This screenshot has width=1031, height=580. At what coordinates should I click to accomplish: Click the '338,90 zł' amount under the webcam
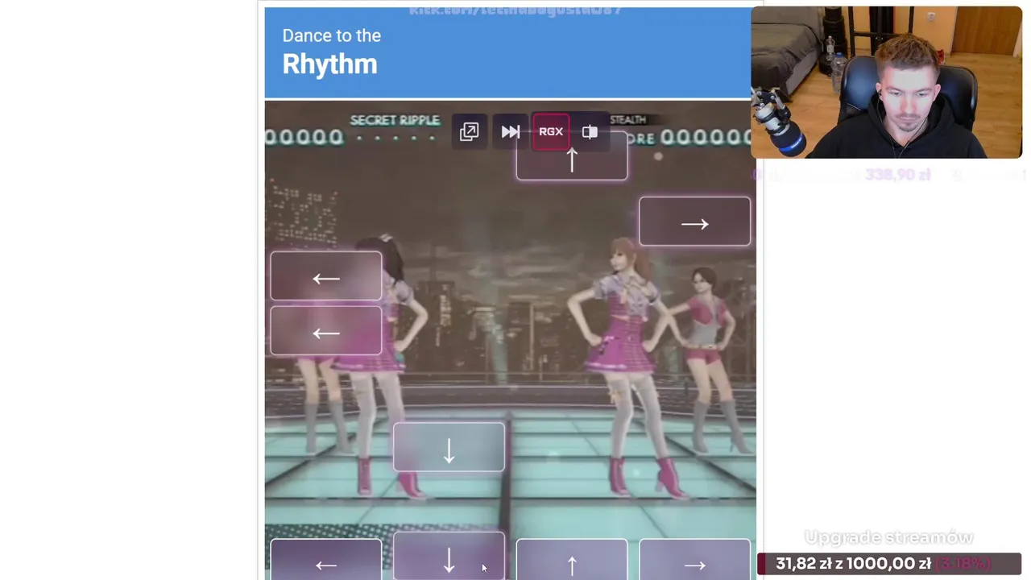click(897, 175)
